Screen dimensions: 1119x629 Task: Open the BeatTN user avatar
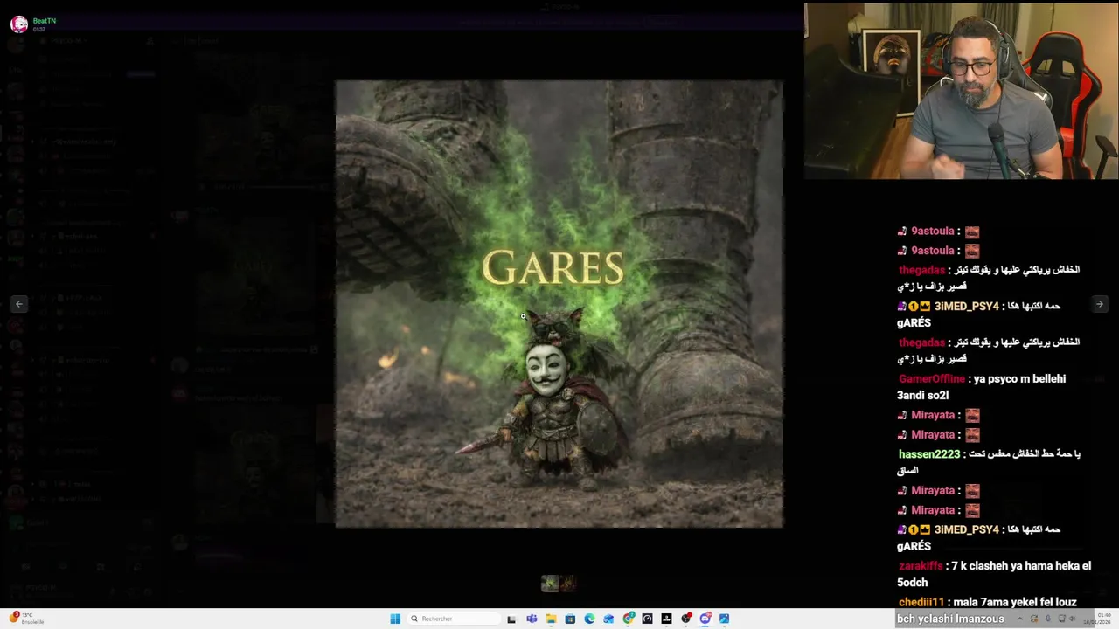[x=18, y=24]
